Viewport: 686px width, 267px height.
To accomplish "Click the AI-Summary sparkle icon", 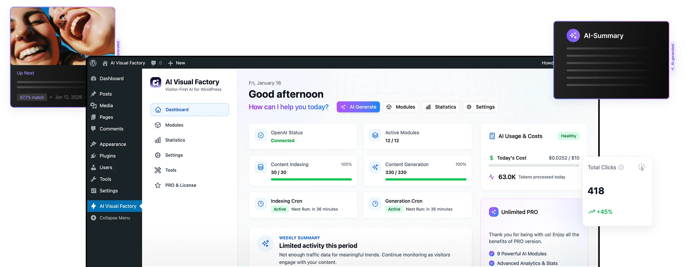I will [573, 36].
